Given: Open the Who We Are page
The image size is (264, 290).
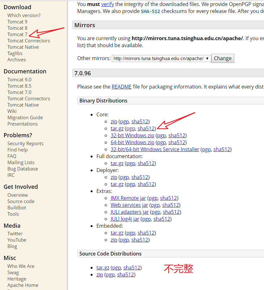Looking at the screenshot, I should coord(21,266).
